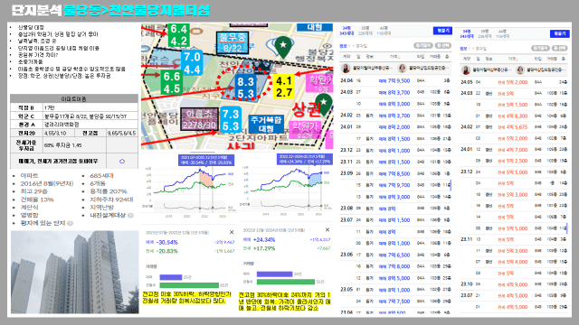Click 8.3 / 5.3 price tag on map
Viewport: 579px width, 325px height.
(x=245, y=88)
